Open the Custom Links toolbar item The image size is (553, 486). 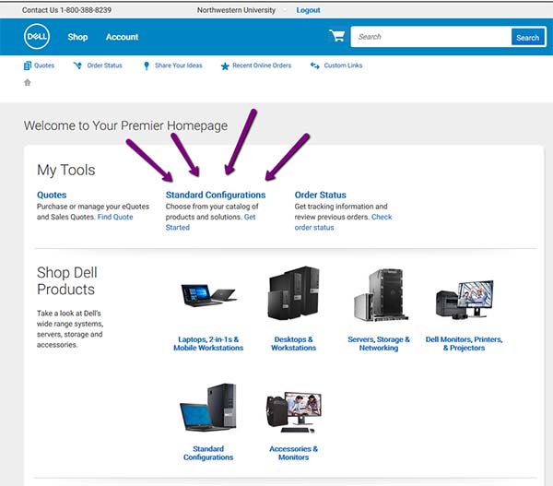[343, 65]
